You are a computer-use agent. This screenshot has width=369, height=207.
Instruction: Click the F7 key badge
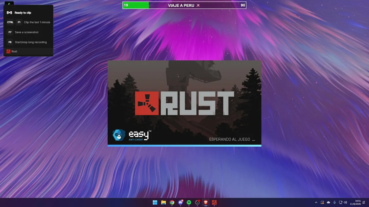click(x=10, y=32)
